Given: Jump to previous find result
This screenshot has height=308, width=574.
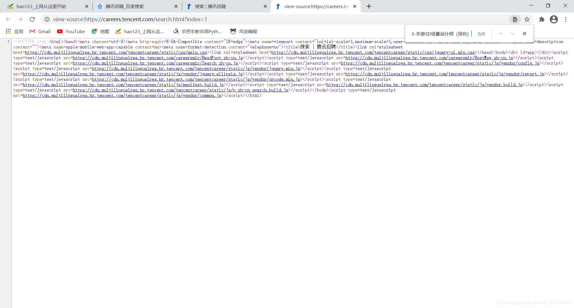Looking at the screenshot, I should [x=500, y=34].
